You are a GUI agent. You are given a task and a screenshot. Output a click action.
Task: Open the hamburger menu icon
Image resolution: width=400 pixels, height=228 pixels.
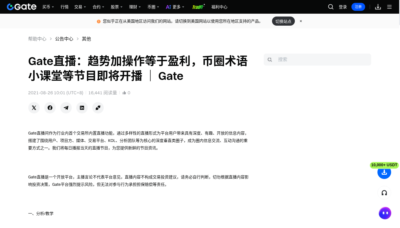[x=389, y=7]
